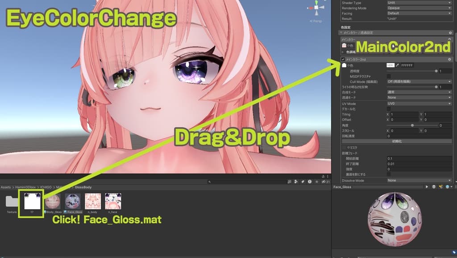Image resolution: width=457 pixels, height=258 pixels.
Task: Open the Shader Type dropdown showing Unlit
Action: (418, 3)
